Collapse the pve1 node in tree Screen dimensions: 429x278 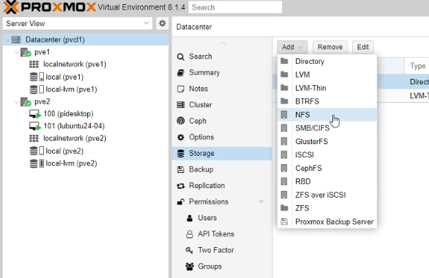16,52
